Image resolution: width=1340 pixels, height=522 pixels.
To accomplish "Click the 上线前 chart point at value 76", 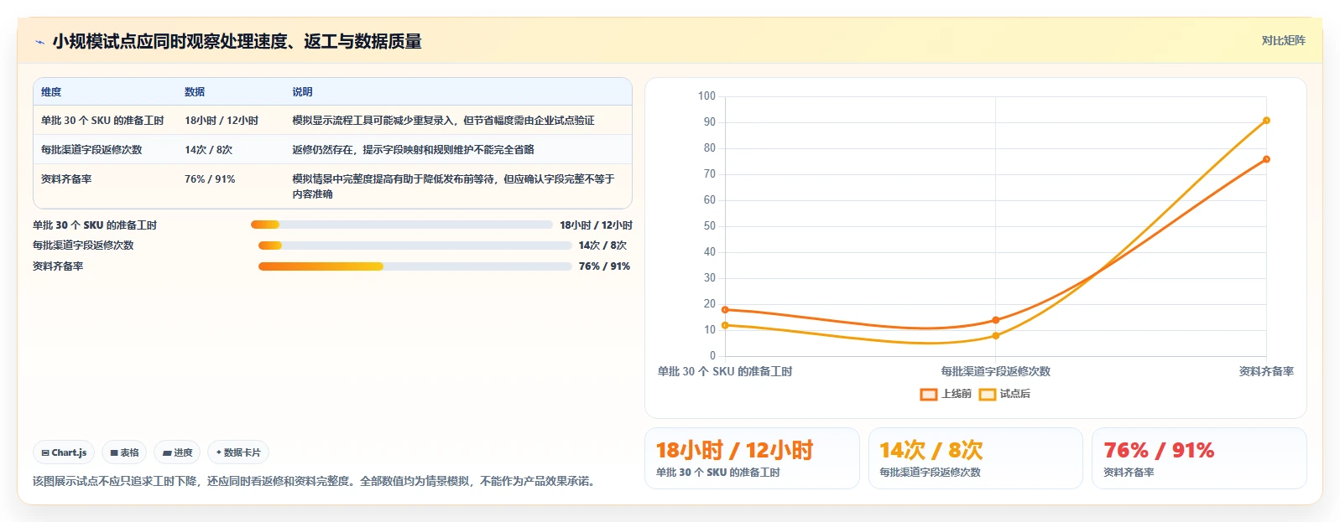I will click(1266, 159).
